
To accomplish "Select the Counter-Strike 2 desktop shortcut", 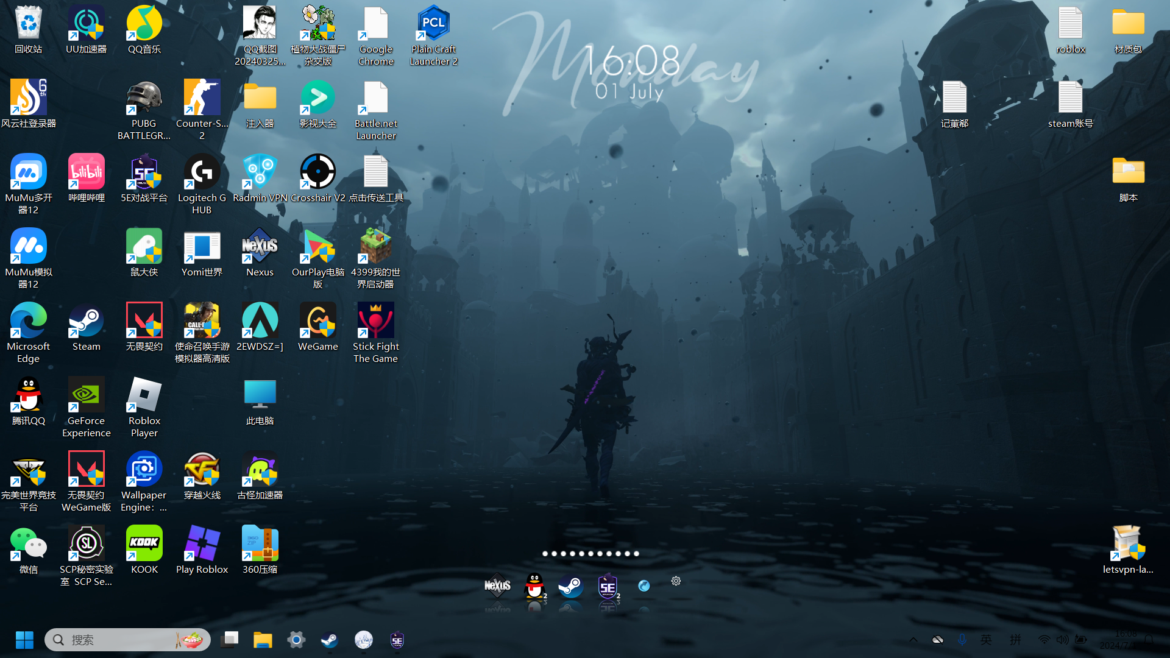I will [x=202, y=110].
